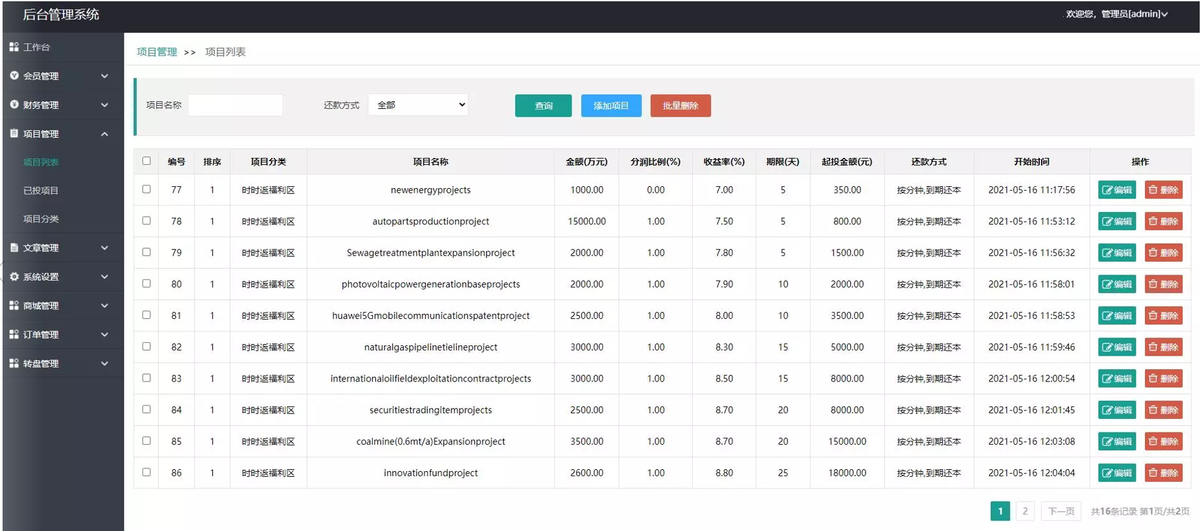Image resolution: width=1201 pixels, height=531 pixels.
Task: Click edit for project number 81
Action: click(1117, 316)
